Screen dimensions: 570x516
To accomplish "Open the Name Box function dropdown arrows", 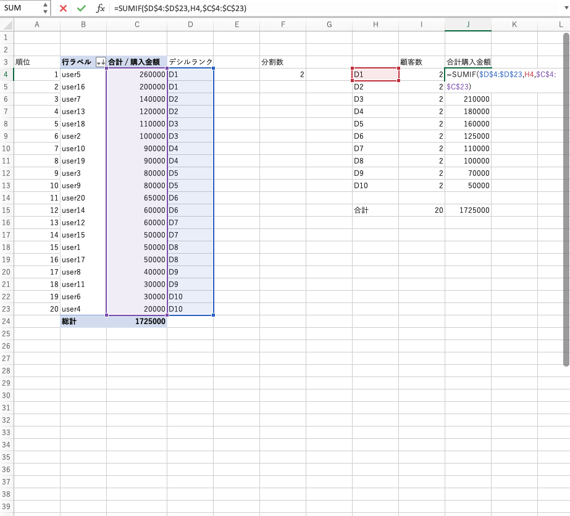I will coord(45,8).
